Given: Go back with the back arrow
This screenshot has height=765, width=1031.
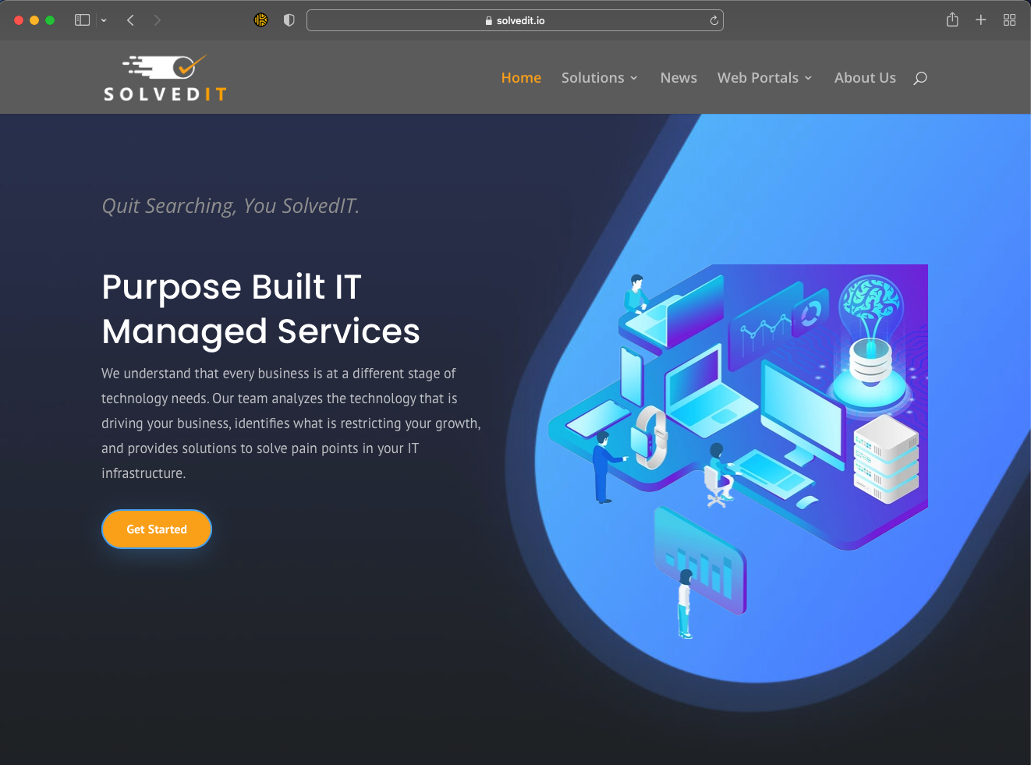Looking at the screenshot, I should click(130, 20).
